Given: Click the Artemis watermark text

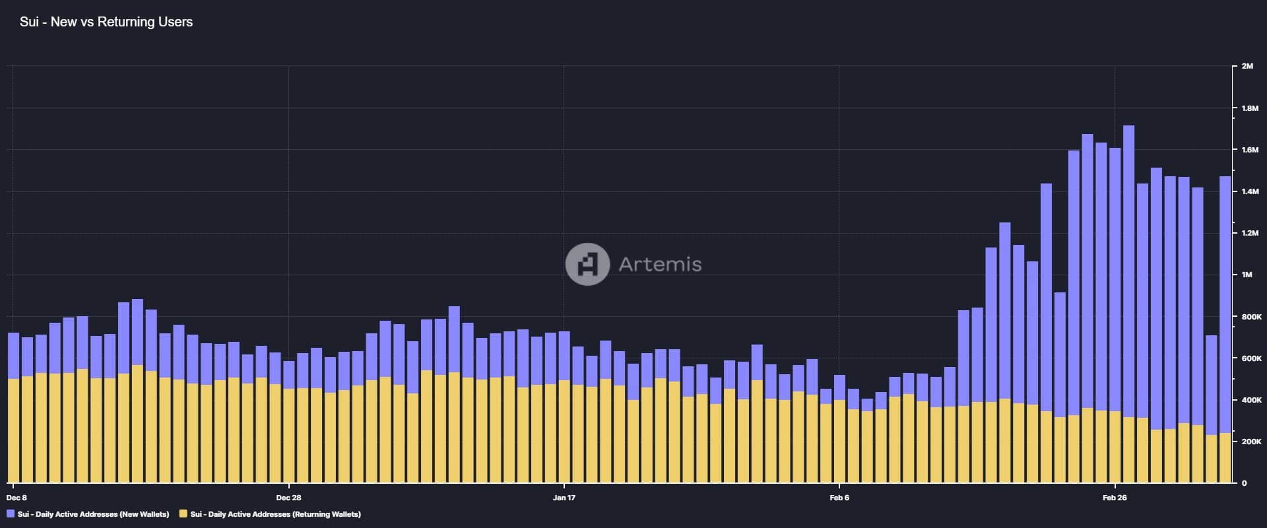Looking at the screenshot, I should pyautogui.click(x=660, y=265).
